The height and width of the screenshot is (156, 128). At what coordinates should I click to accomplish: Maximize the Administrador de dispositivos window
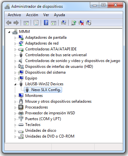103,5
